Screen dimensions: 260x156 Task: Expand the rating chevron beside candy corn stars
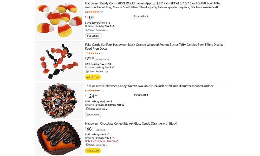[x=99, y=12]
